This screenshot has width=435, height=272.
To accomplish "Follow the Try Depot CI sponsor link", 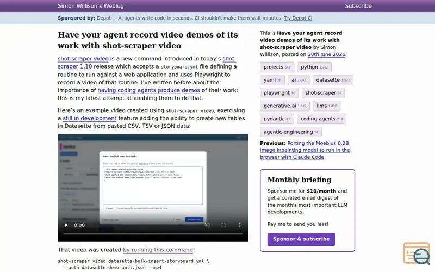I will click(x=298, y=18).
